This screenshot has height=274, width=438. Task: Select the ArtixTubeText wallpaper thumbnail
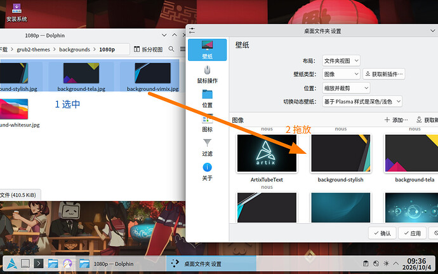(267, 153)
